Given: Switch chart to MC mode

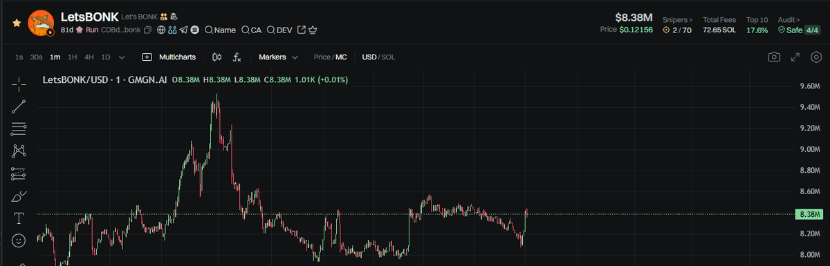Looking at the screenshot, I should pos(341,57).
